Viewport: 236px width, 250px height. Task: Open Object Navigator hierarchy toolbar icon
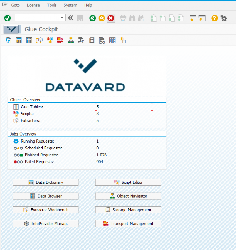(71, 40)
